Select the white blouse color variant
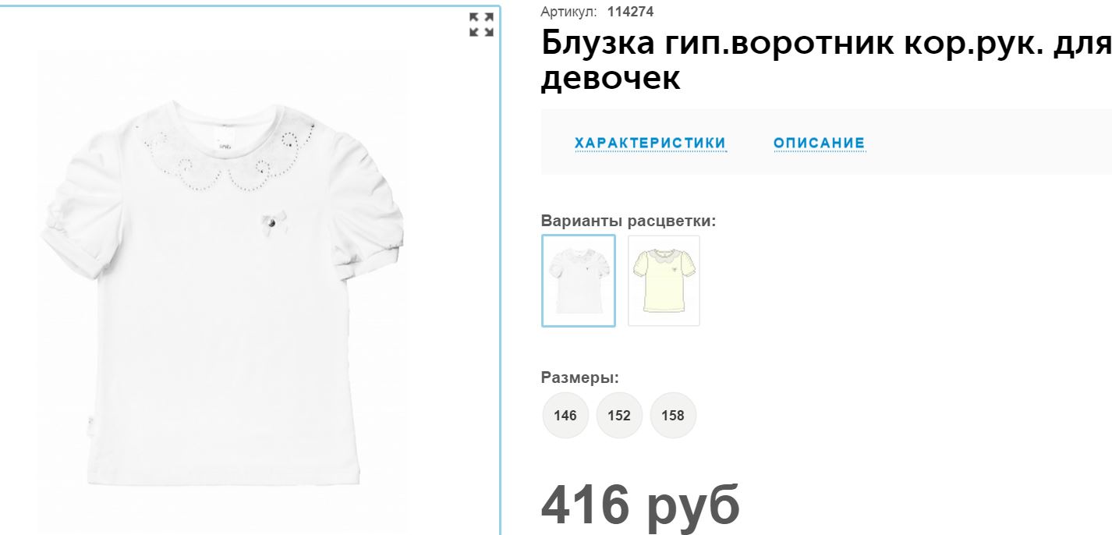 [x=579, y=281]
